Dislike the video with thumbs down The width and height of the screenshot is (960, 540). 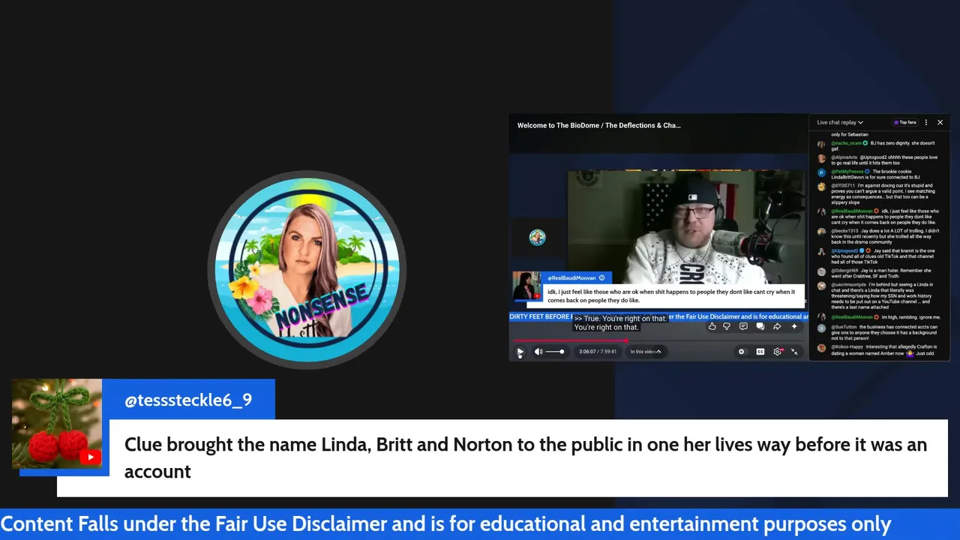tap(727, 326)
